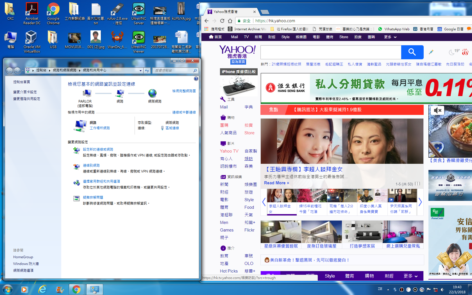Open WhatsApp Web bookmark
Image resolution: width=472 pixels, height=295 pixels.
(394, 29)
